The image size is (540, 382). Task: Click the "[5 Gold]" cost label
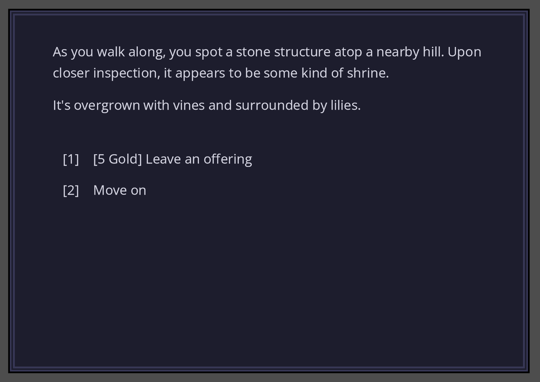(117, 159)
